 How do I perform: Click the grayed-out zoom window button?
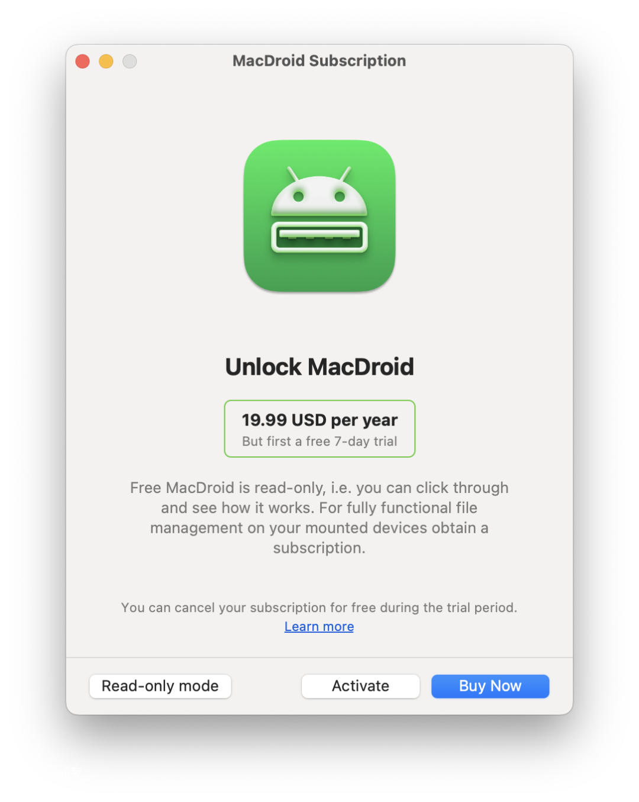pyautogui.click(x=130, y=61)
